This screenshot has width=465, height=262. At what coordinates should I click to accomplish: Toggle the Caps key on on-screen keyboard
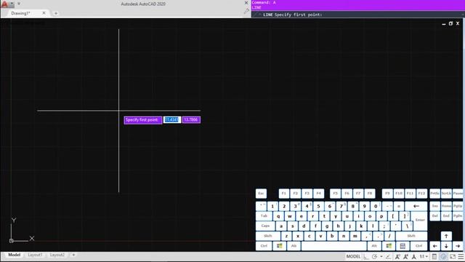tap(265, 226)
